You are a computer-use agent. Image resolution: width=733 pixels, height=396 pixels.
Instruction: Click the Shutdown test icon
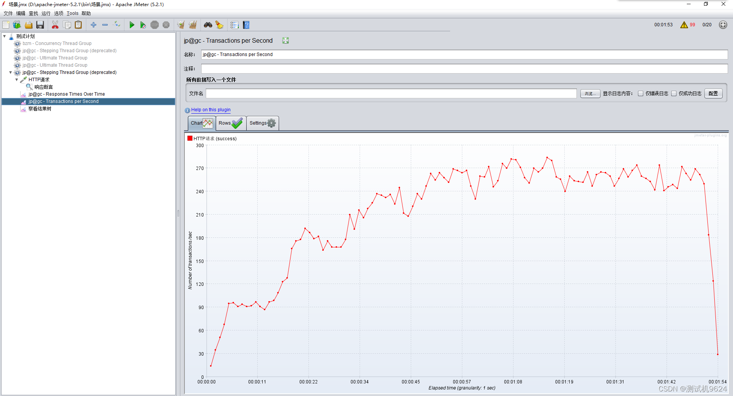(166, 25)
